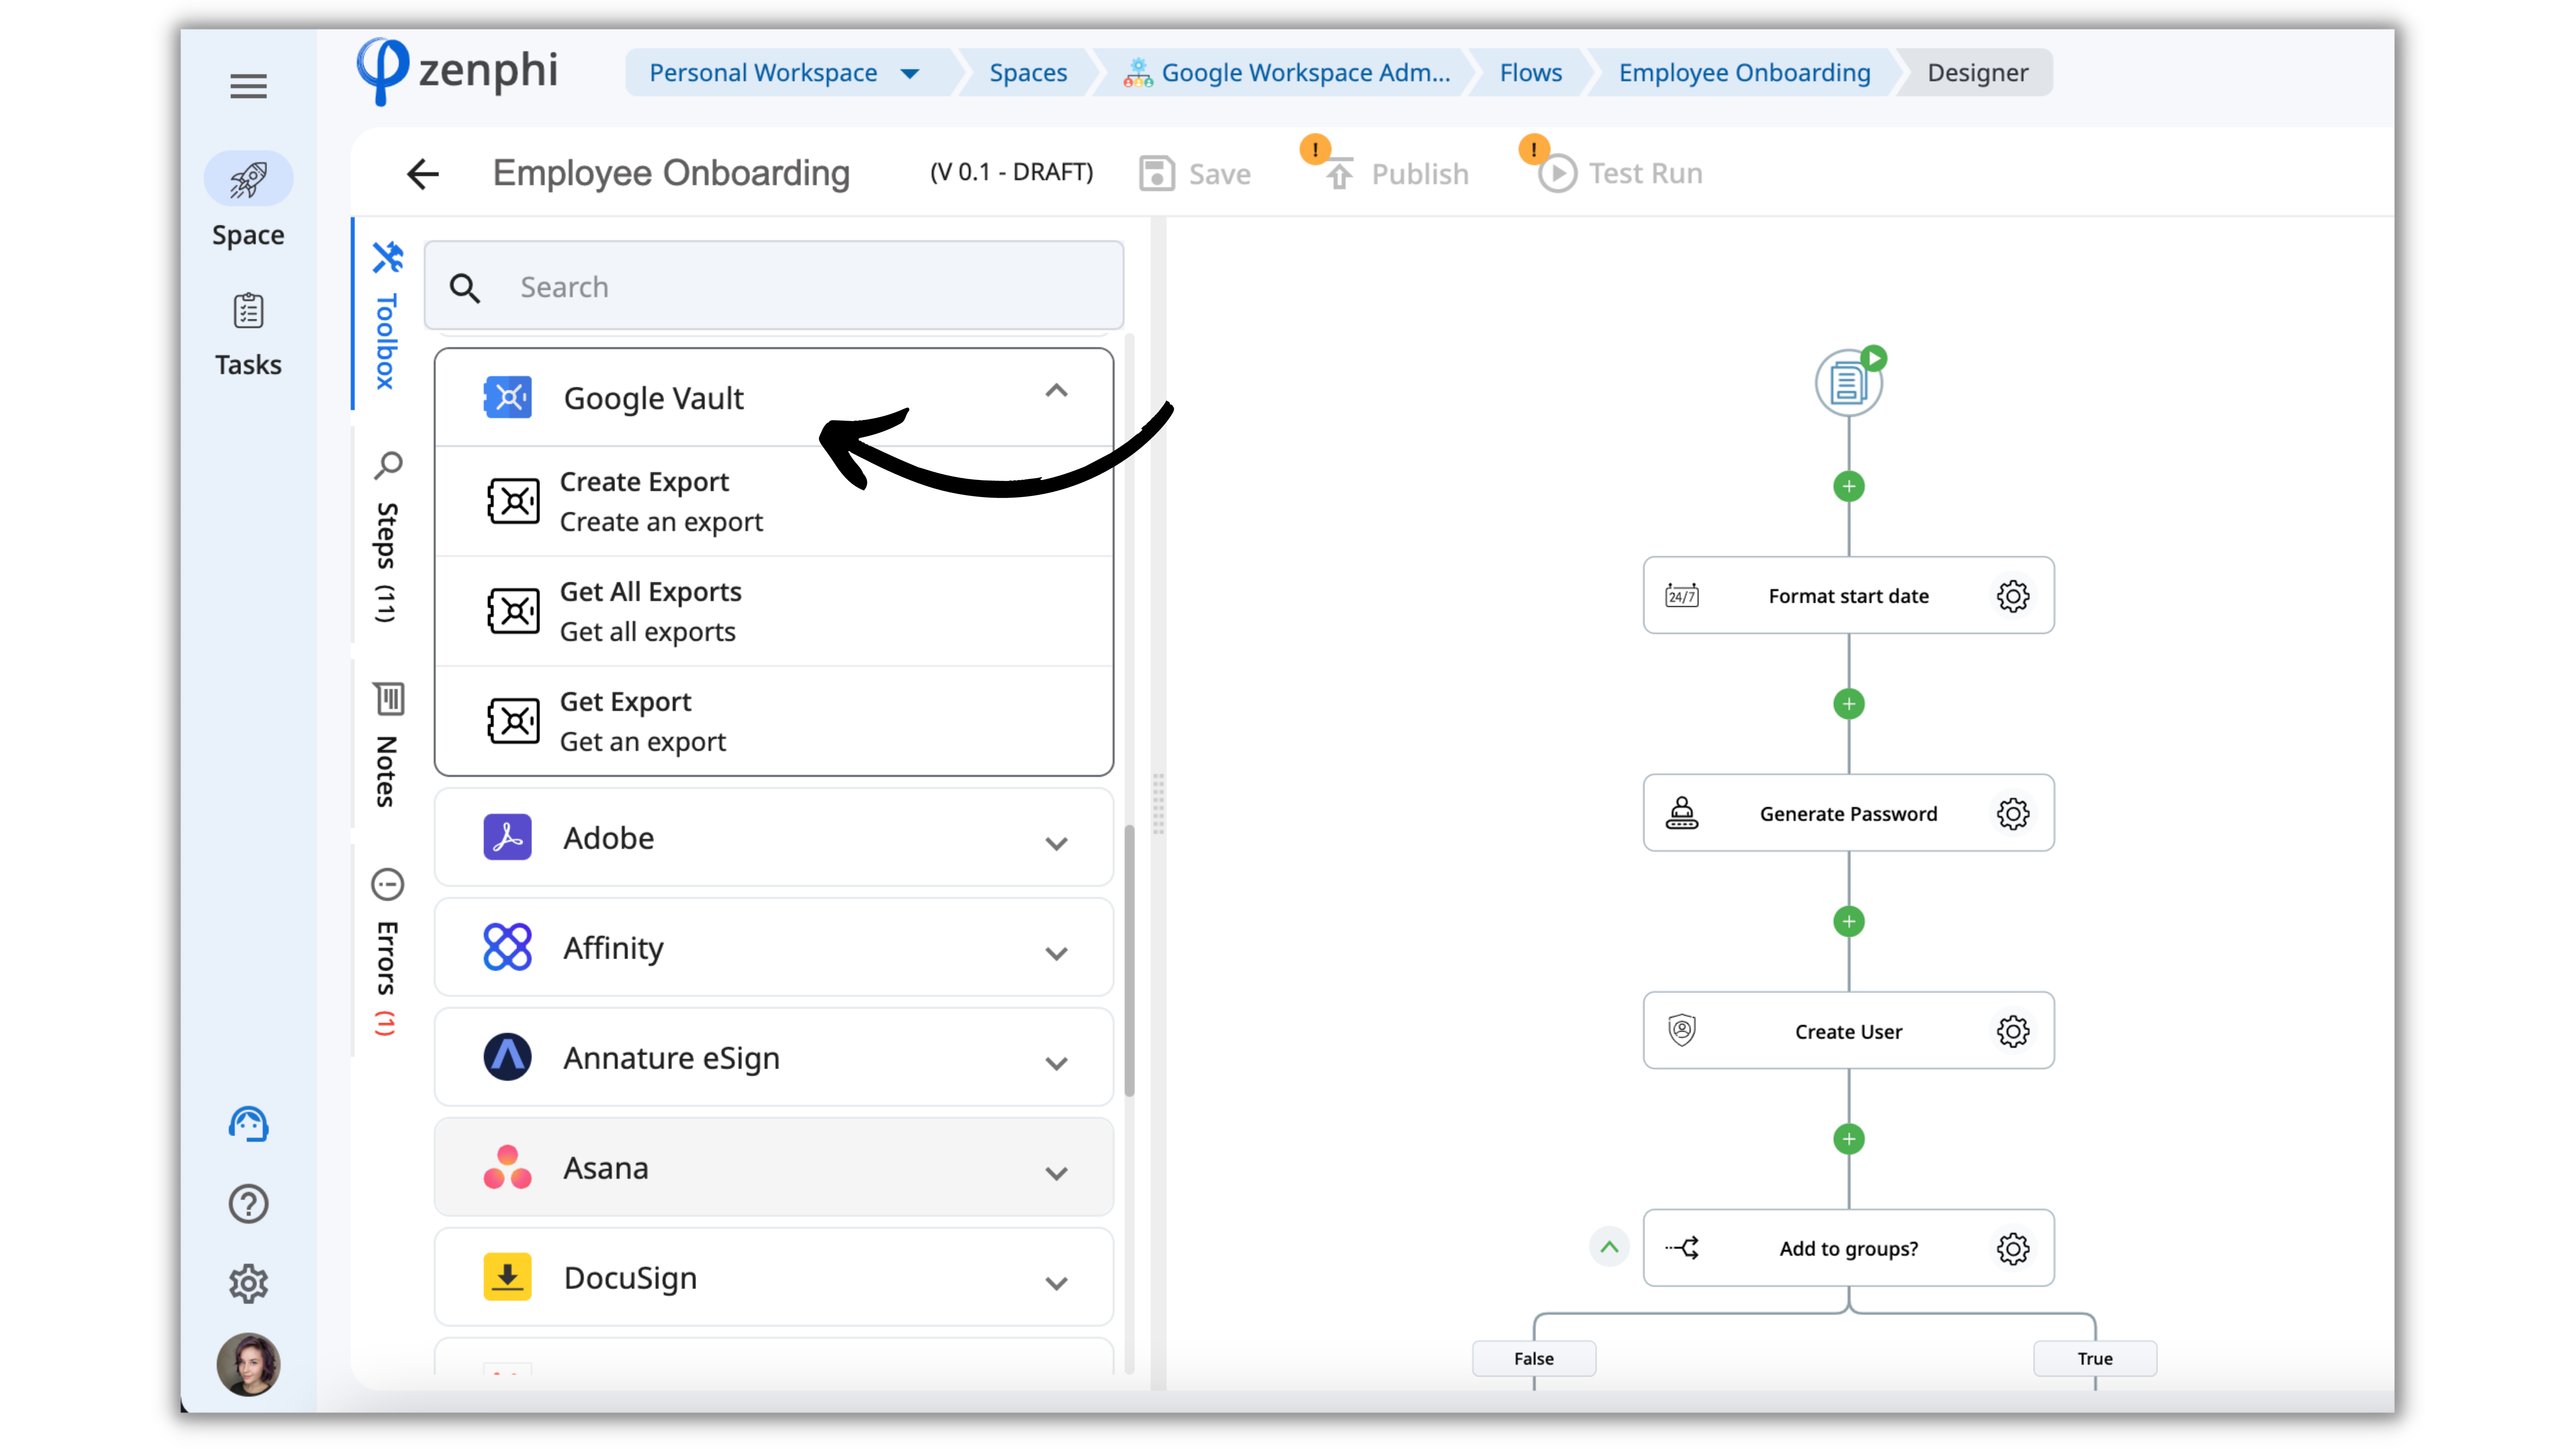The image size is (2576, 1449).
Task: Collapse the Add to groups? branch
Action: [1609, 1247]
